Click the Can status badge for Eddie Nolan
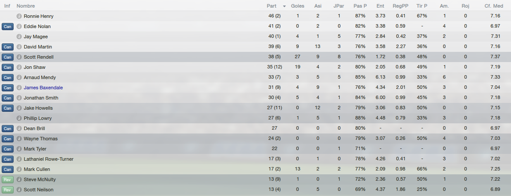 click(x=7, y=26)
